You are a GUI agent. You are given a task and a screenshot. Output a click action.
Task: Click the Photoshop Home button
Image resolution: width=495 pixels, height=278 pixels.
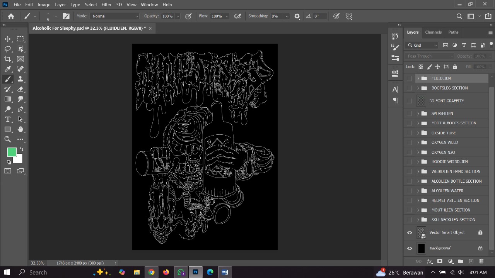coord(10,16)
